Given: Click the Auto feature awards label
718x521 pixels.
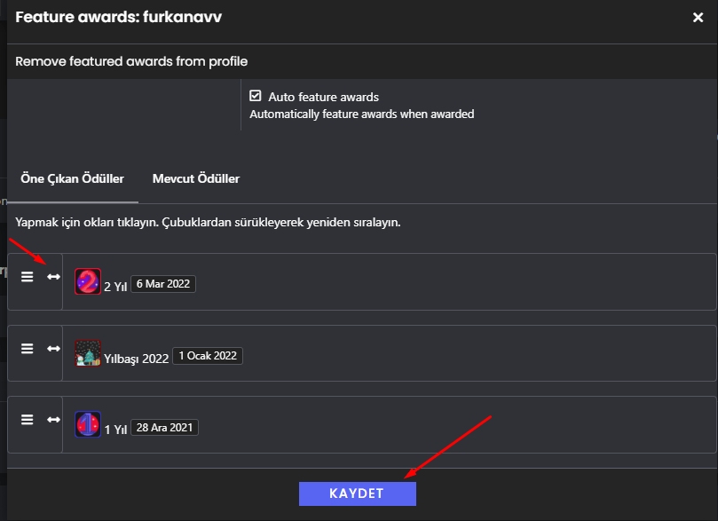Looking at the screenshot, I should (x=323, y=97).
